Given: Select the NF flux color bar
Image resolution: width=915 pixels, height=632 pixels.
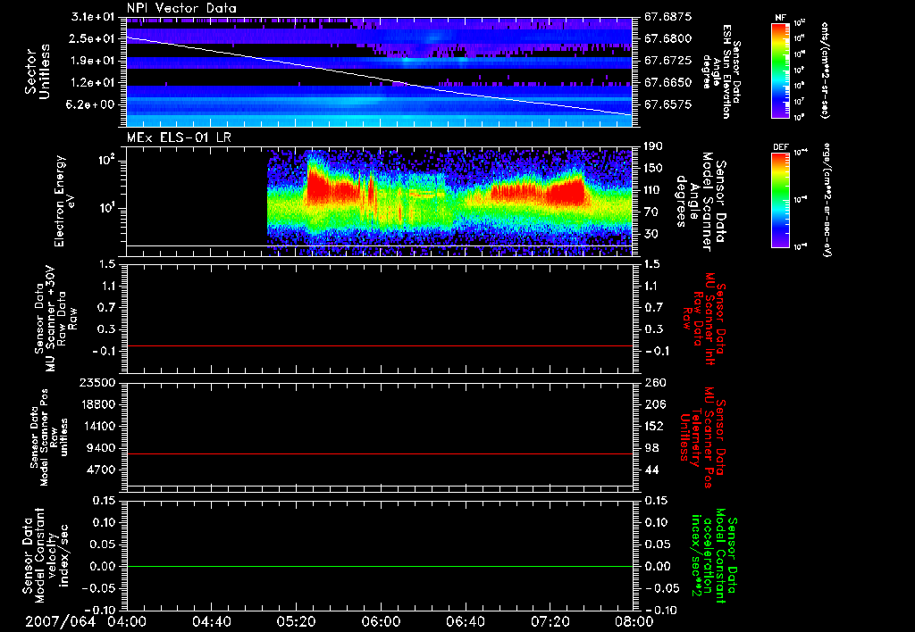Looking at the screenshot, I should point(781,71).
